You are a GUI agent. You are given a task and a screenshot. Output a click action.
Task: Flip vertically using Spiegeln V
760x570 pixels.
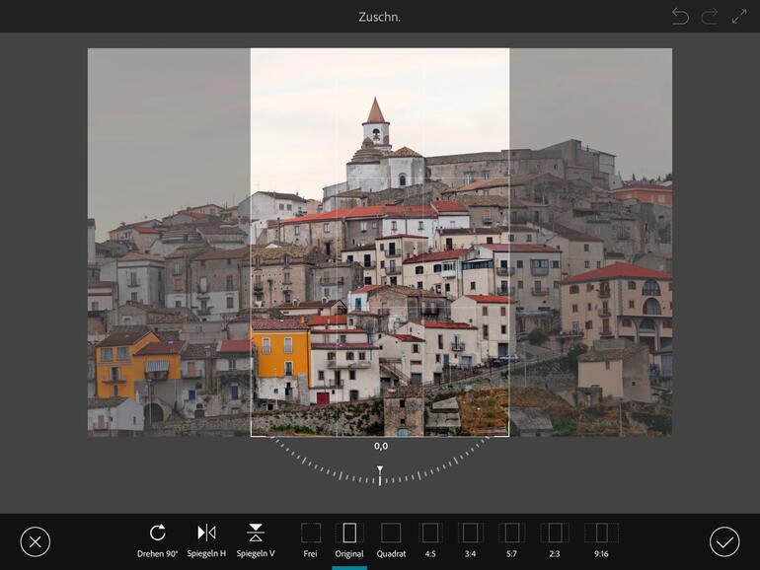pyautogui.click(x=256, y=534)
